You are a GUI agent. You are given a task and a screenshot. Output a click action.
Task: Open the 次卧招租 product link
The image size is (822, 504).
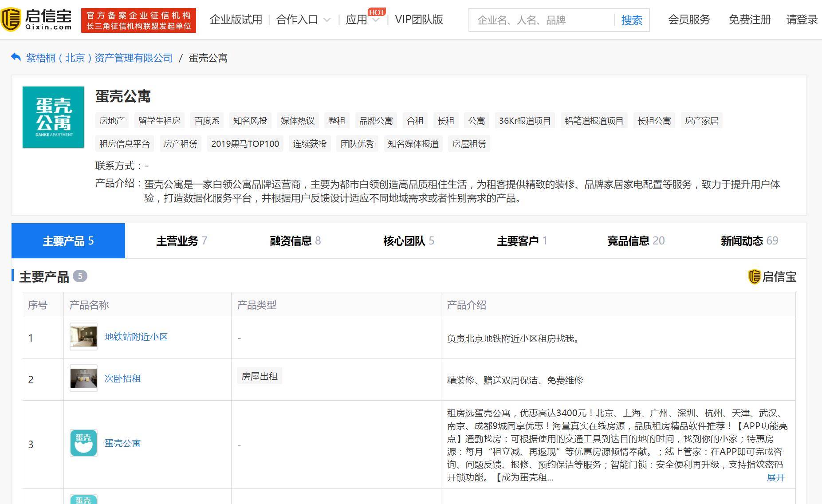[x=123, y=378]
